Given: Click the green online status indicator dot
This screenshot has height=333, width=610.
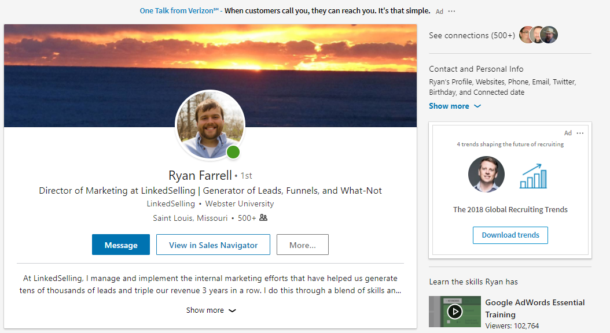Looking at the screenshot, I should [233, 152].
